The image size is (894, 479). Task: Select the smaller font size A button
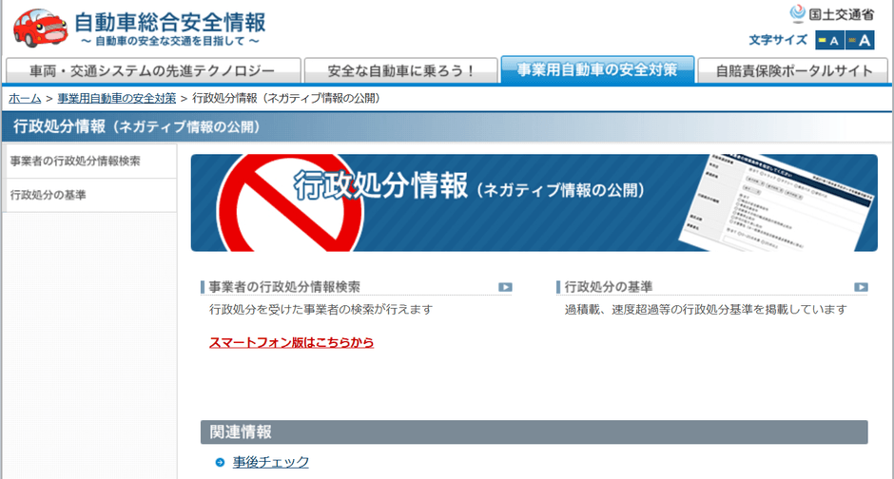pos(829,41)
